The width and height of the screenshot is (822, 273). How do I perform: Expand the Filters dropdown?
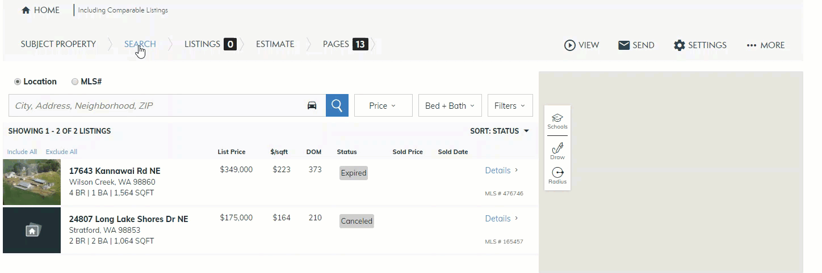pos(509,105)
